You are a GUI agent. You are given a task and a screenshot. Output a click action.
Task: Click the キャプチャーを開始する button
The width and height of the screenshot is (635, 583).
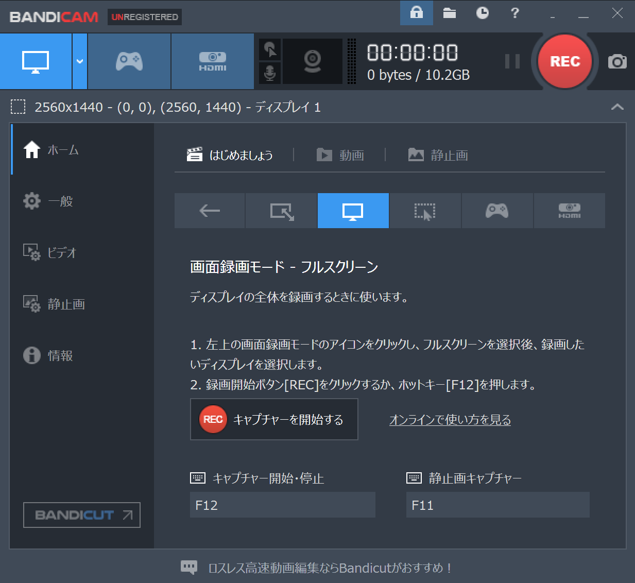[274, 419]
